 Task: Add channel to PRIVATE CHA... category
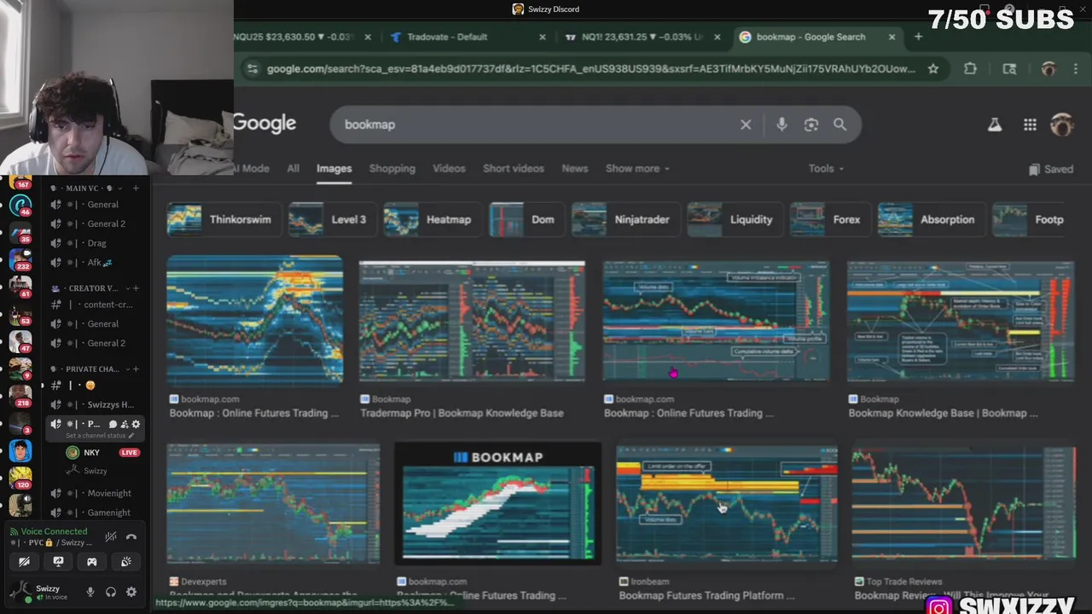(x=136, y=369)
